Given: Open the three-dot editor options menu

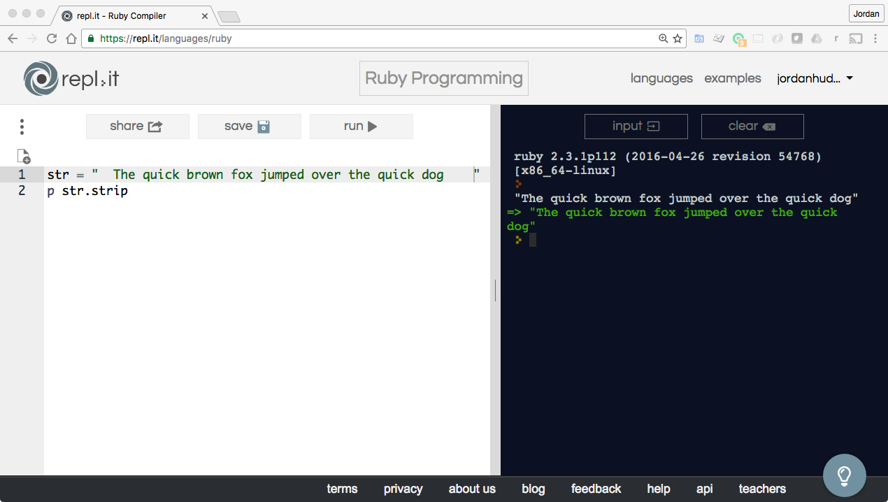Looking at the screenshot, I should pos(22,127).
